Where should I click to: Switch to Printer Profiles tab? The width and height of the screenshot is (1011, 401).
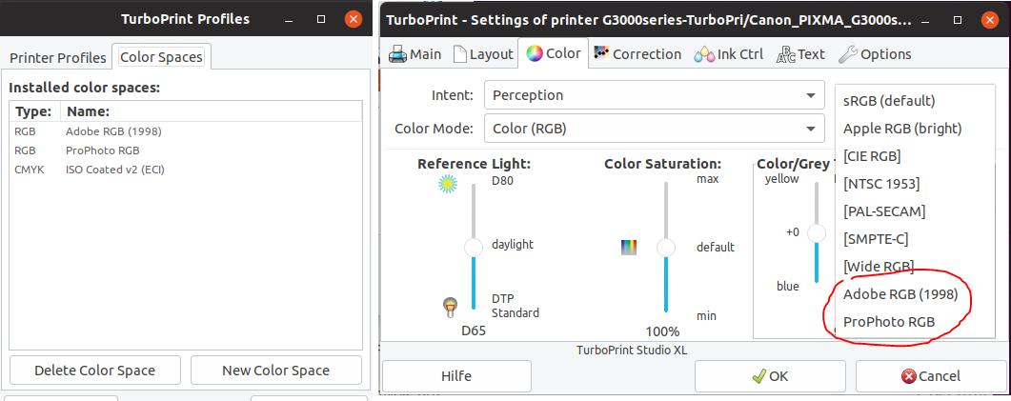[x=58, y=57]
